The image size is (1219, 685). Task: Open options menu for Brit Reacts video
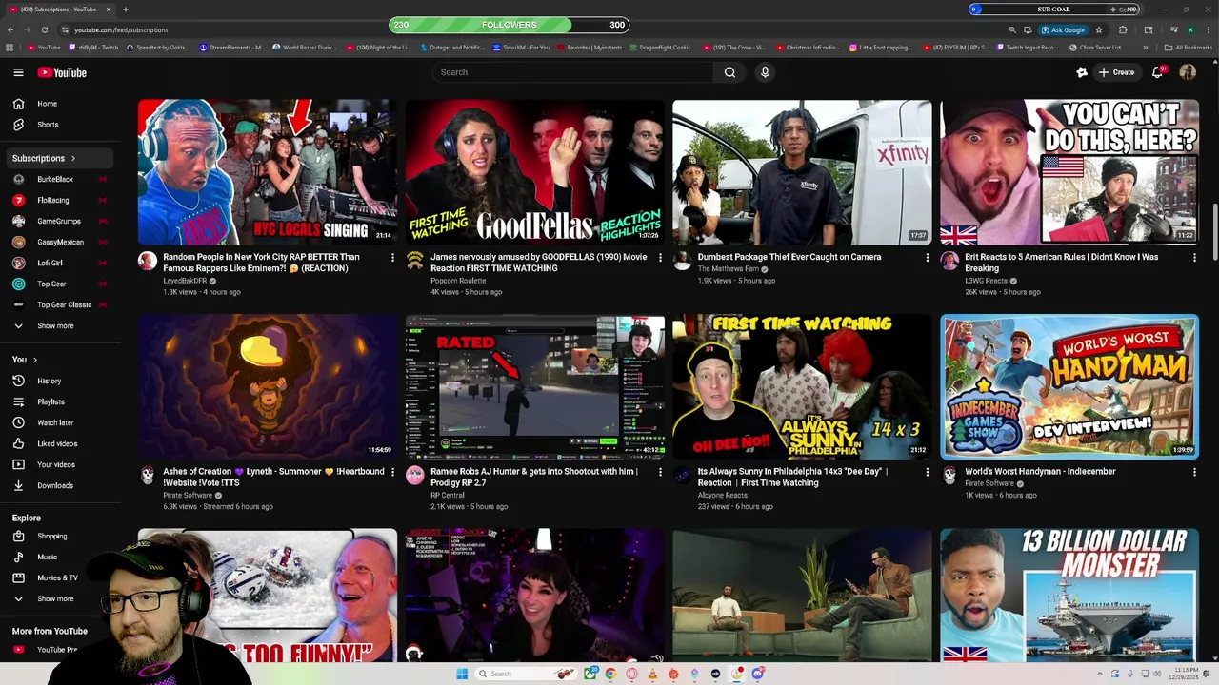point(1194,257)
